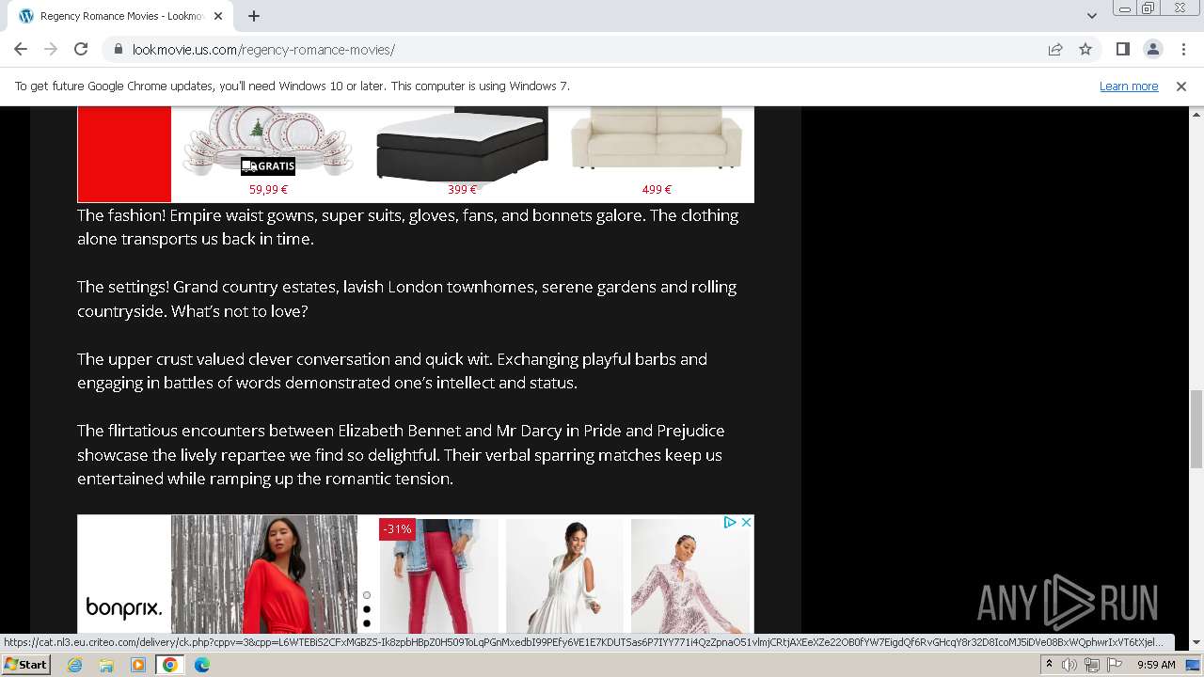Open the red trousers -31% ad
The width and height of the screenshot is (1204, 677).
pyautogui.click(x=439, y=575)
